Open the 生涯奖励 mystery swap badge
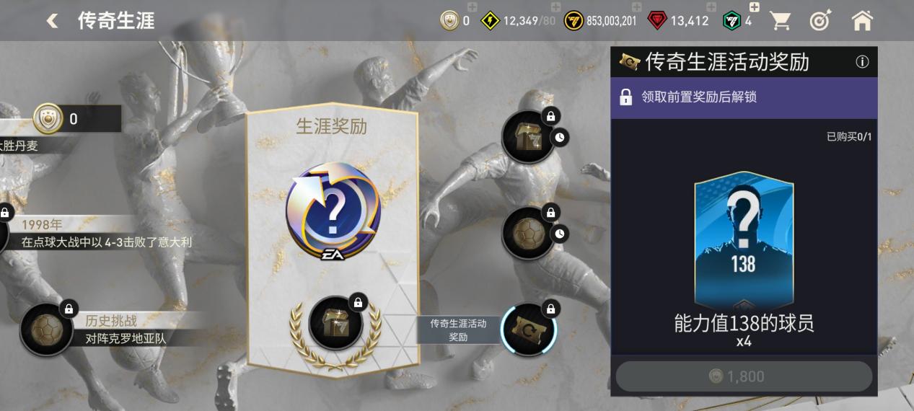 coord(333,212)
